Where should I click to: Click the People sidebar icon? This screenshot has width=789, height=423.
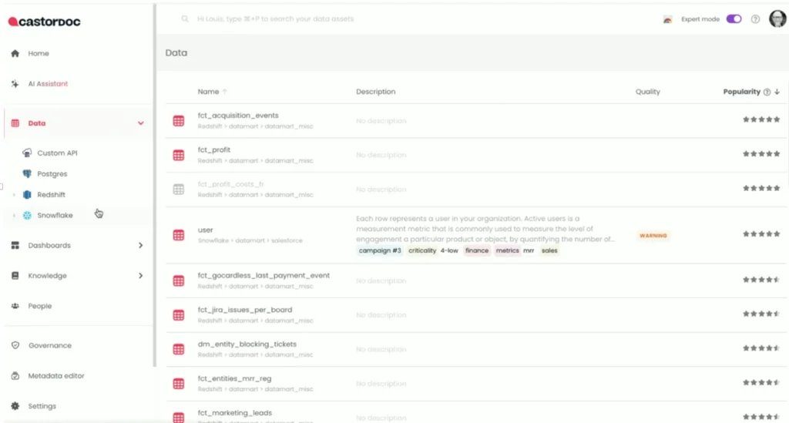click(x=15, y=306)
